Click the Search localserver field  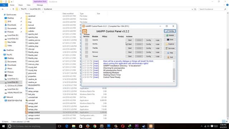tap(213, 9)
